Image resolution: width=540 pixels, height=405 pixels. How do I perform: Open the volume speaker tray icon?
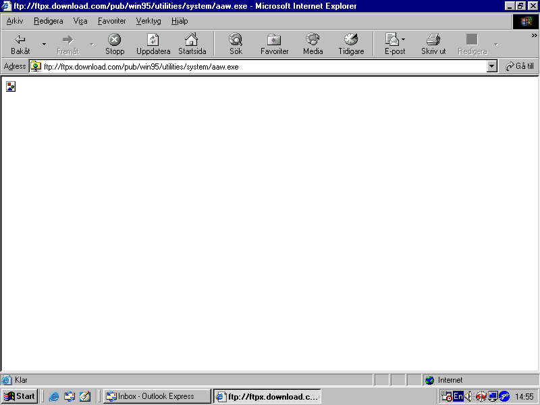[x=468, y=396]
